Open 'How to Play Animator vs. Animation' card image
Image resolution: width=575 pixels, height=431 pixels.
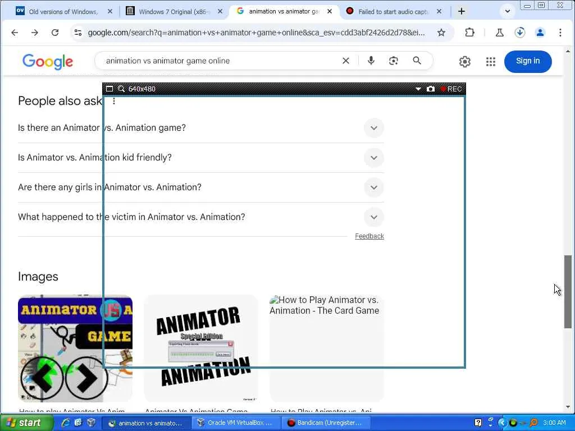326,349
